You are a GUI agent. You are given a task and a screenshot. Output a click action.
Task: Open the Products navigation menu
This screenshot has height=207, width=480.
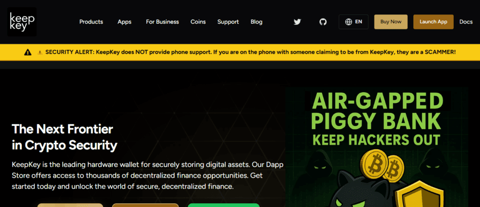coord(91,22)
